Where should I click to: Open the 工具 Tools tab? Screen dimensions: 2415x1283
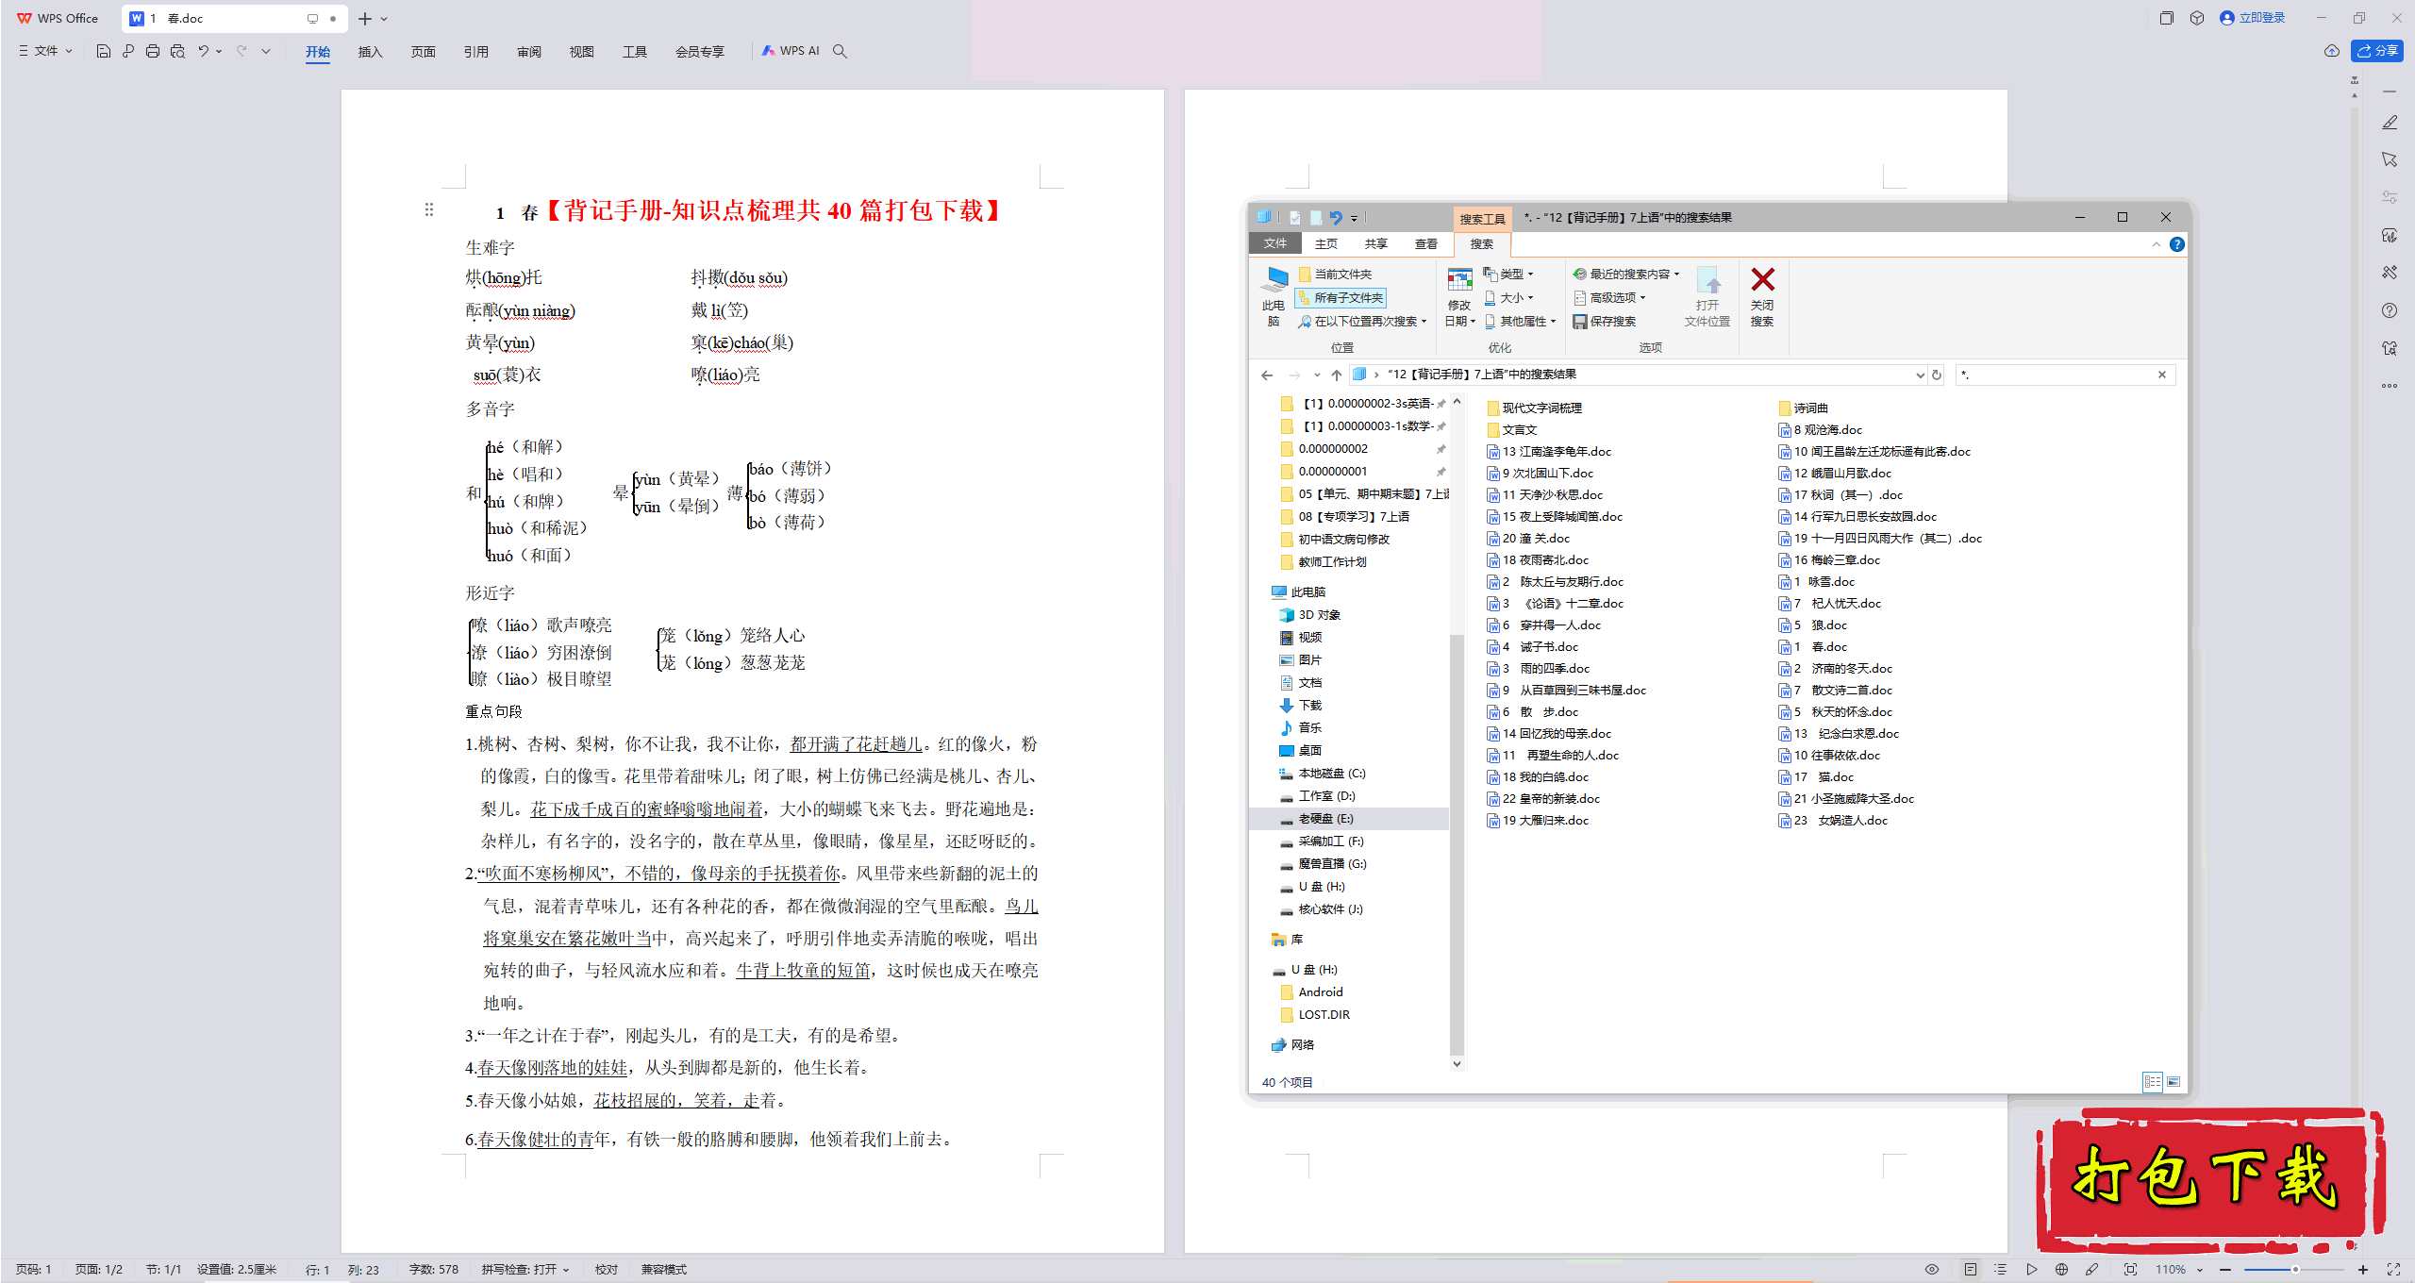tap(634, 52)
